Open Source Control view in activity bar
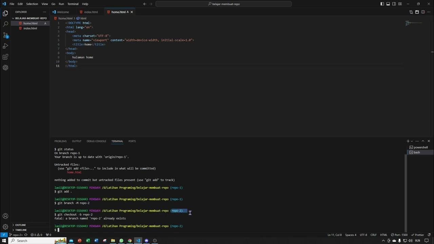Screen dimensions: 434x244 point(5,35)
